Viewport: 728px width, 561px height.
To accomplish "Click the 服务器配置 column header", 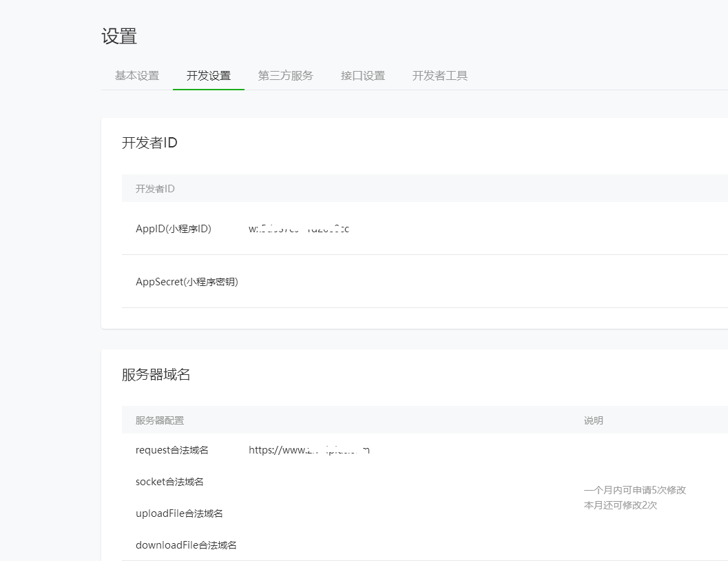I will coord(159,420).
